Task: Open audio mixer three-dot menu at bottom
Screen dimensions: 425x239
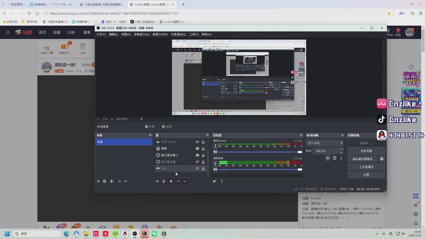Action: point(222,181)
